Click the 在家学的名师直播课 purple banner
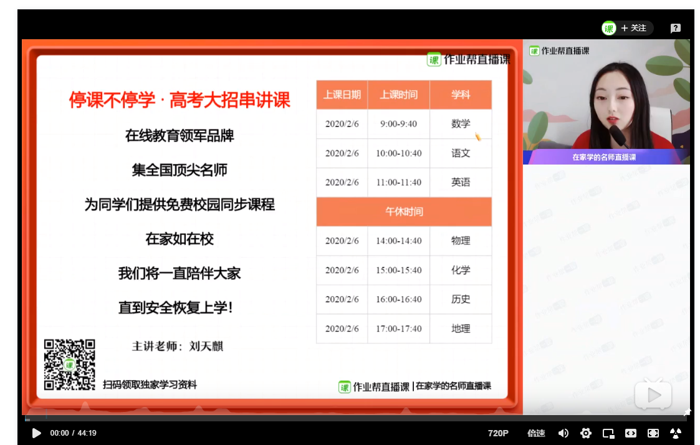 pos(604,157)
